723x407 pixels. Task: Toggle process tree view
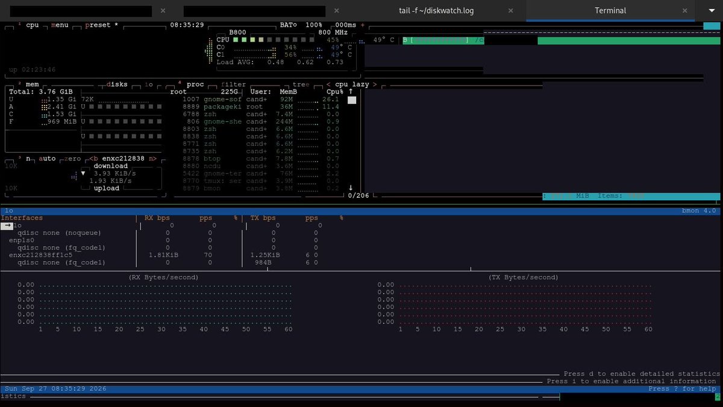click(x=300, y=84)
